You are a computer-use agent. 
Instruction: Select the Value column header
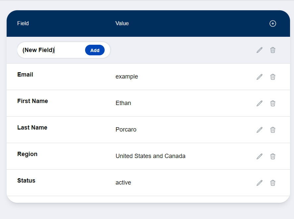[122, 24]
